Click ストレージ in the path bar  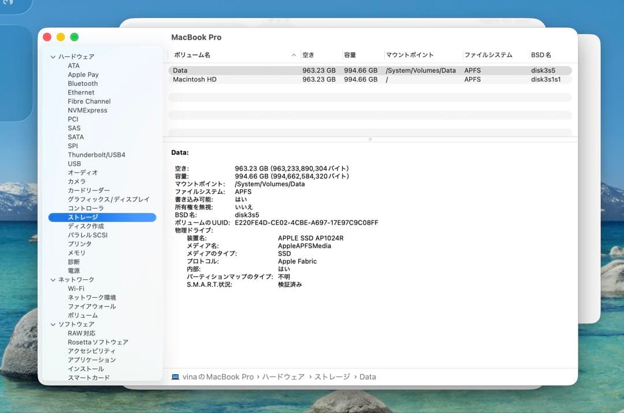pyautogui.click(x=332, y=377)
